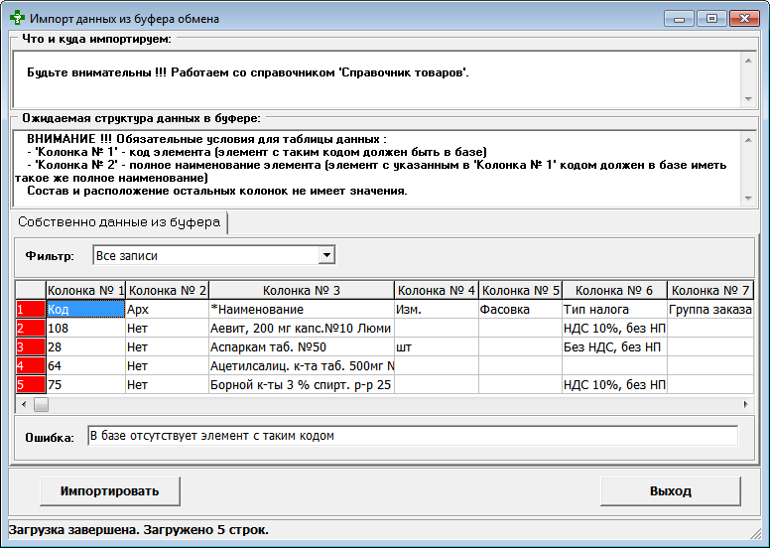Image resolution: width=770 pixels, height=548 pixels.
Task: Click the 'НДС 10%, без НП' cell for Аевит
Action: click(x=612, y=328)
